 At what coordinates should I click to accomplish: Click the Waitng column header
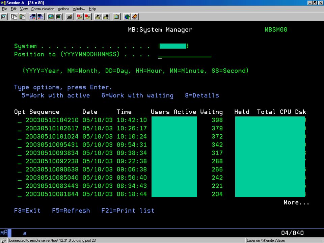click(x=211, y=112)
